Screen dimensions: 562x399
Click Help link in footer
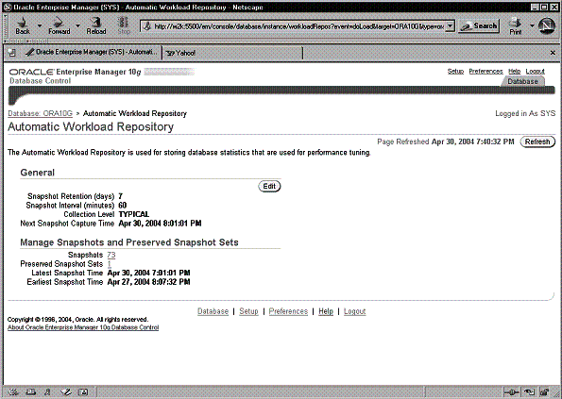[x=326, y=311]
